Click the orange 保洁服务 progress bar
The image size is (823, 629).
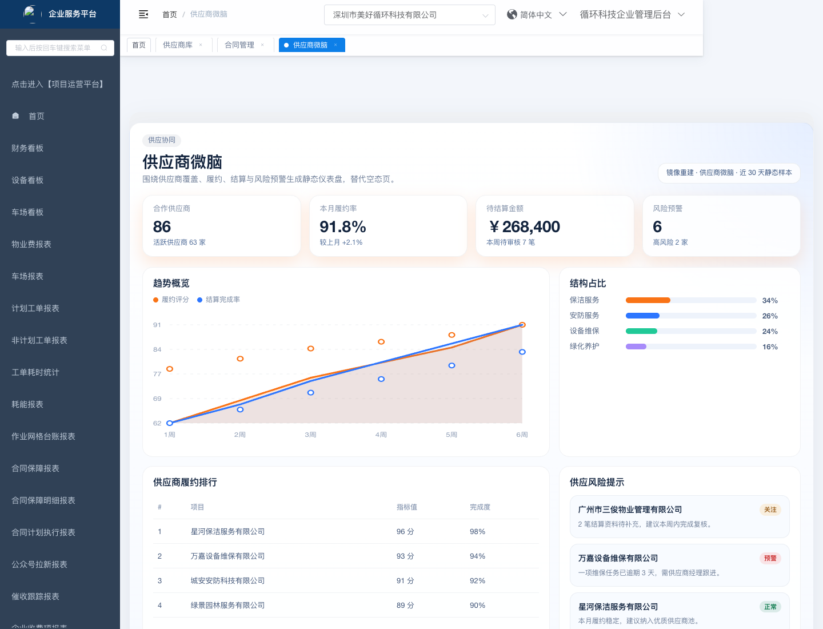pos(648,300)
